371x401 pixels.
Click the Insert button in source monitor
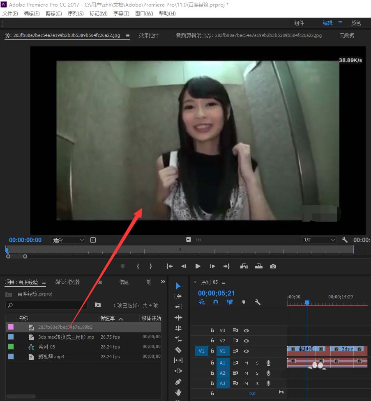coord(244,266)
